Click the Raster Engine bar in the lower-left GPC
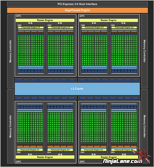Viewport: 154px width, 167px height. click(45, 157)
